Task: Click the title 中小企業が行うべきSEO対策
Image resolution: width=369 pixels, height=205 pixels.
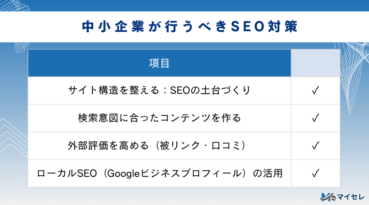Action: [184, 27]
